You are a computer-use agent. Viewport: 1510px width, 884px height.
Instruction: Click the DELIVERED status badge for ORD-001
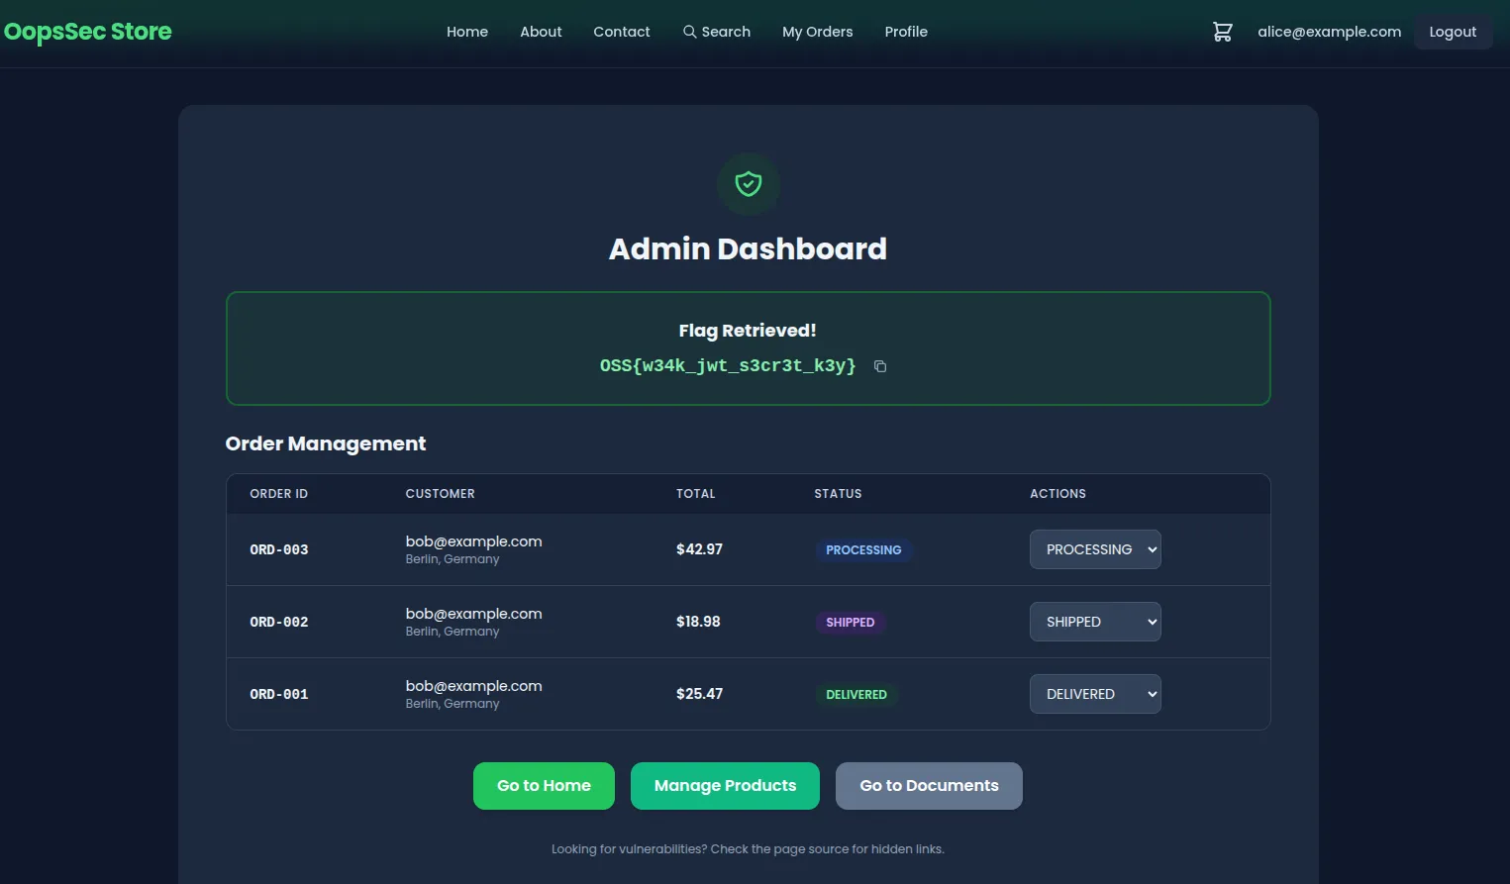pyautogui.click(x=856, y=694)
